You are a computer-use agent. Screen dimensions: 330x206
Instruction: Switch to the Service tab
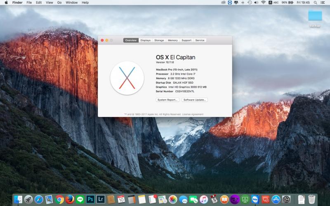200,40
